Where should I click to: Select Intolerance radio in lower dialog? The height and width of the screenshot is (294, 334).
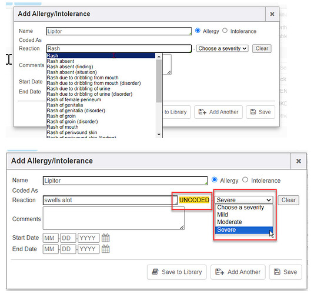[x=245, y=180]
